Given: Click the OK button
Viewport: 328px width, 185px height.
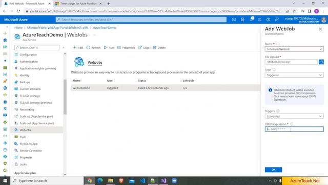Looking at the screenshot, I should point(273,170).
